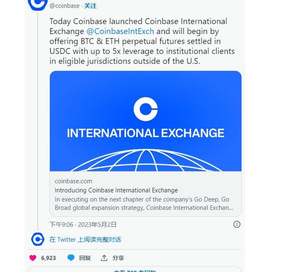Click the card description text snippet
The image size is (283, 272).
pyautogui.click(x=144, y=204)
